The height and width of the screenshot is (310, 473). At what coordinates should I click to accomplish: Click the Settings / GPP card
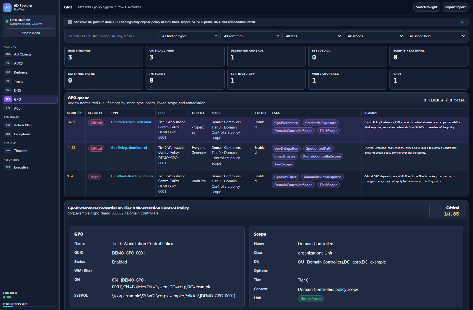pyautogui.click(x=266, y=79)
